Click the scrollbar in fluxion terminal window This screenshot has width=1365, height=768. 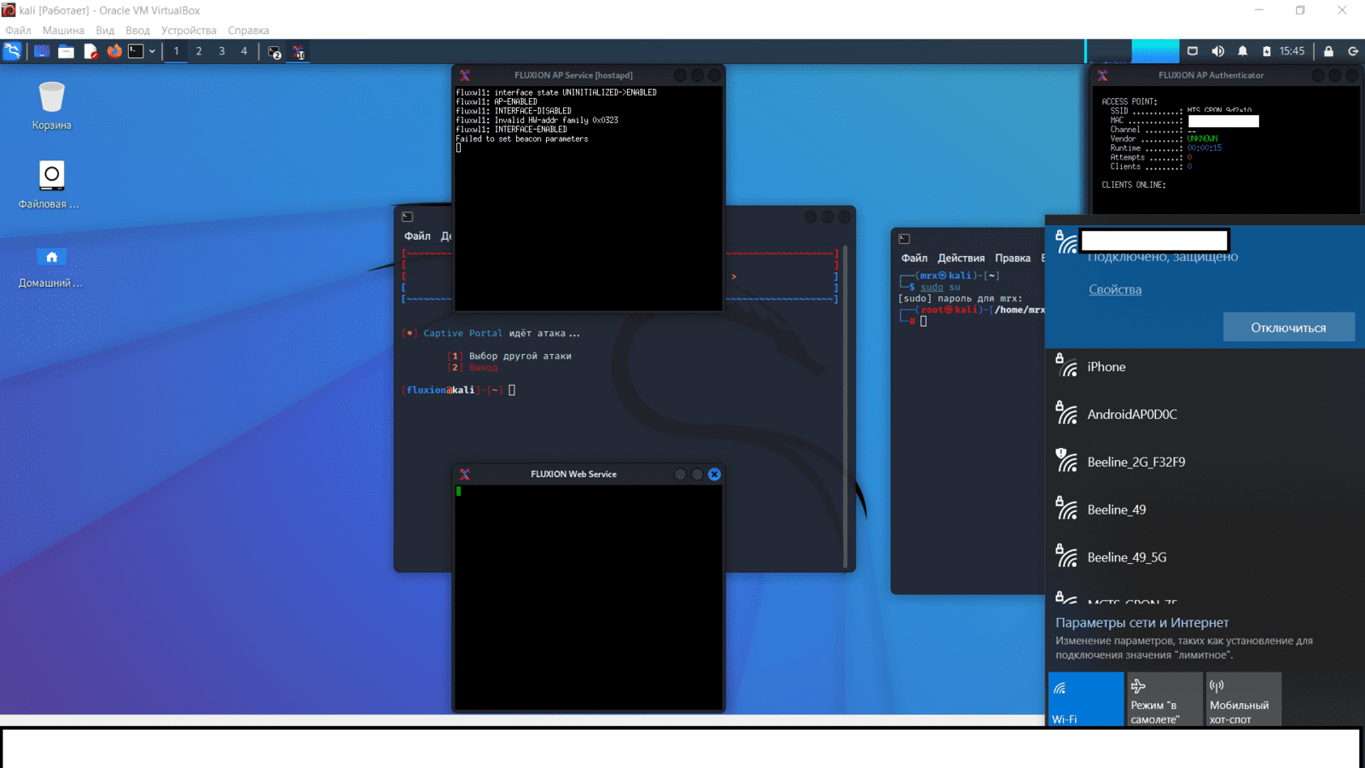[x=845, y=407]
